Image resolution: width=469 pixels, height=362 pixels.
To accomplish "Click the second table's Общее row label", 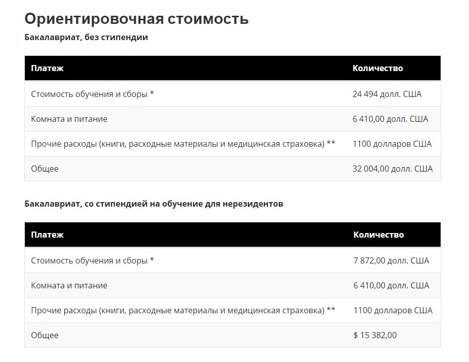I will click(45, 335).
